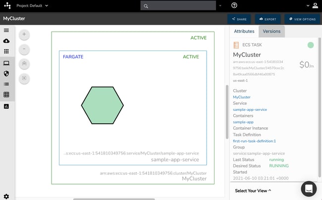322x200 pixels.
Task: Expand the Project: Default dropdown
Action: pos(32,6)
